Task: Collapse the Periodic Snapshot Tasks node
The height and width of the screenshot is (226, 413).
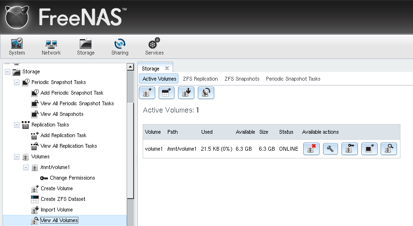Action: [x=16, y=83]
